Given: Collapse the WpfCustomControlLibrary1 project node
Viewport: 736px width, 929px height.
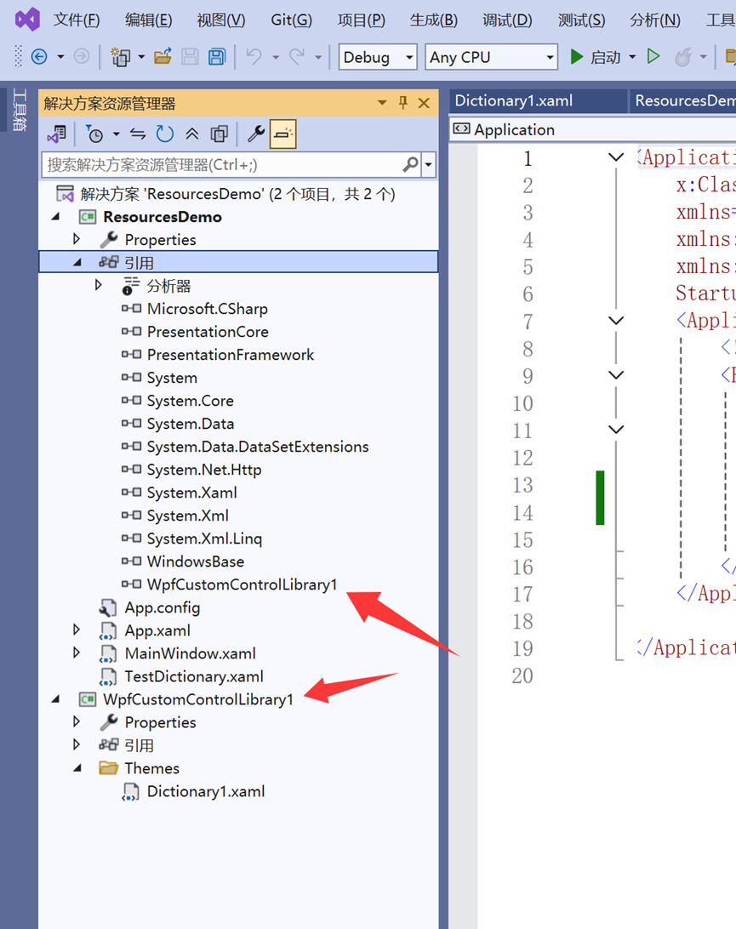Looking at the screenshot, I should click(x=55, y=699).
